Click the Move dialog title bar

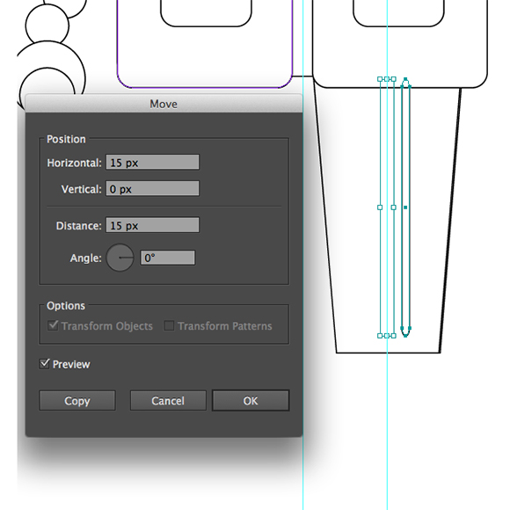click(x=164, y=104)
